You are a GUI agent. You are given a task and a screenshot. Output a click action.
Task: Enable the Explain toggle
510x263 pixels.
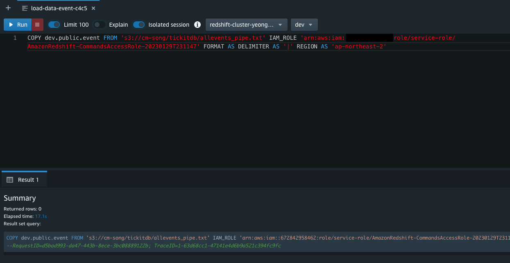(x=99, y=25)
